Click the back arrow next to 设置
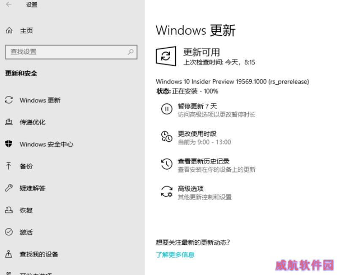Image resolution: width=337 pixels, height=275 pixels. 9,4
